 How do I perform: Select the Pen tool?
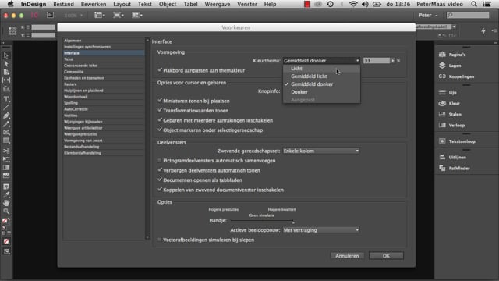pyautogui.click(x=6, y=116)
